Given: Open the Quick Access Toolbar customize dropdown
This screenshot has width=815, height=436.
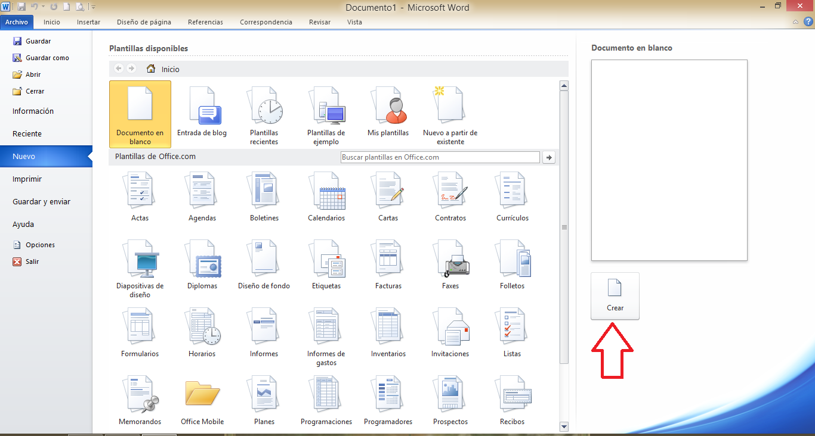Looking at the screenshot, I should tap(94, 7).
